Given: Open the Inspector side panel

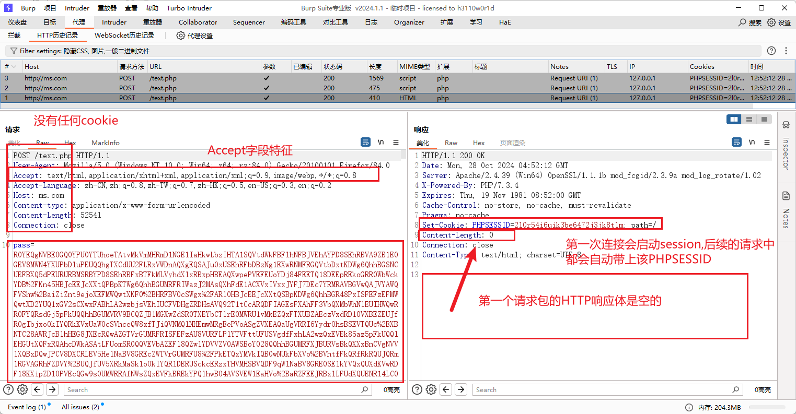Looking at the screenshot, I should [786, 146].
